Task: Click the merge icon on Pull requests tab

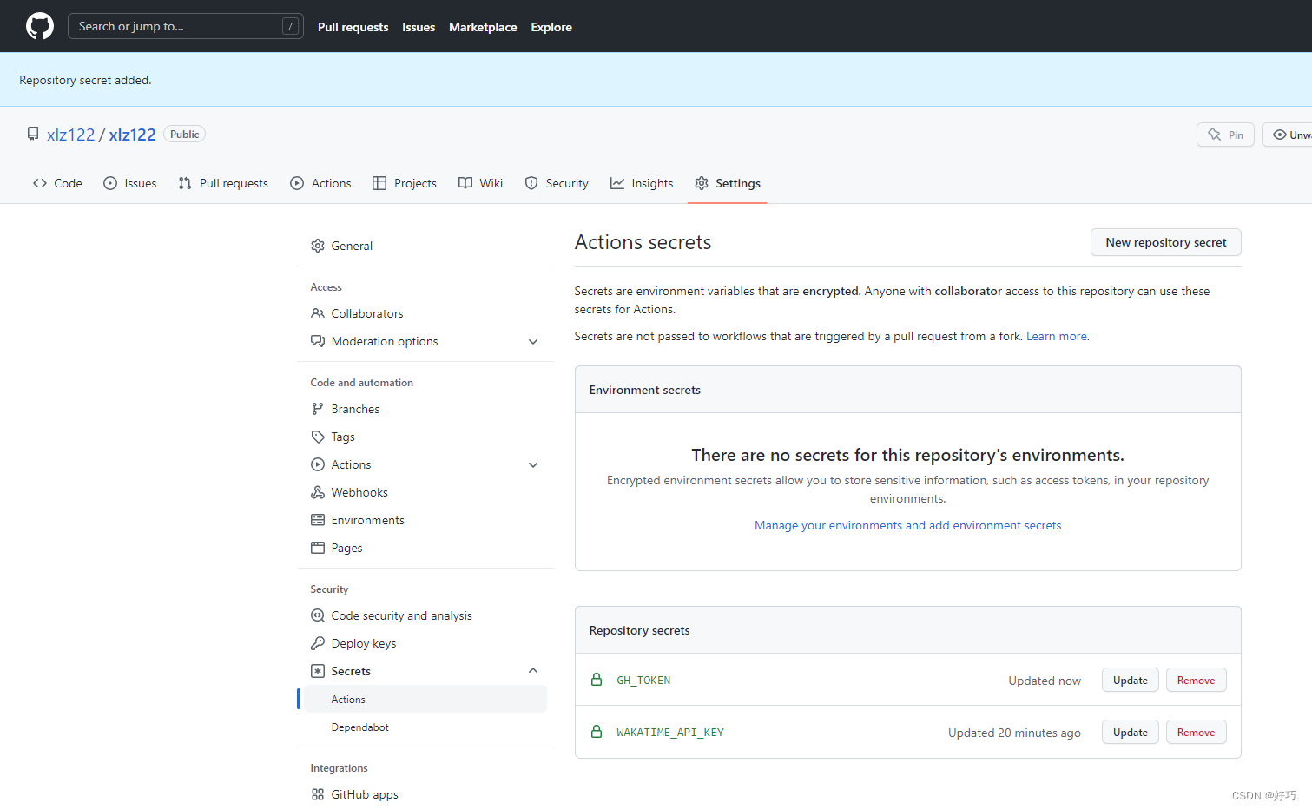Action: point(185,183)
